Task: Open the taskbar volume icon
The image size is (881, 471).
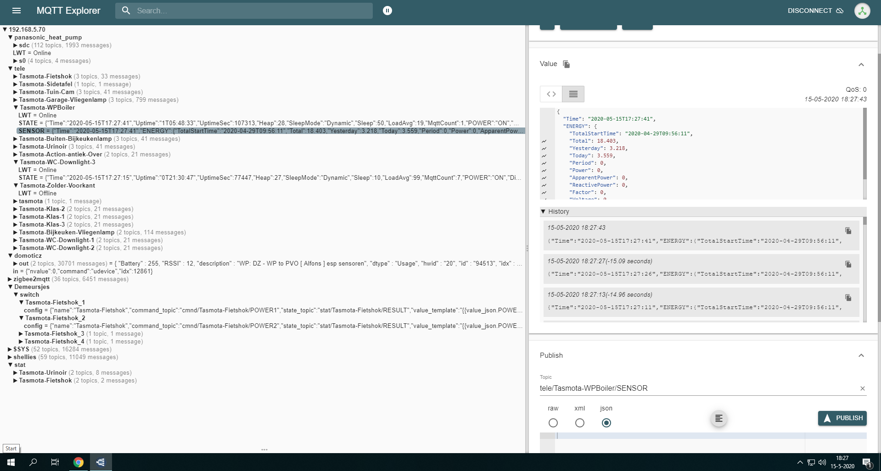Action: point(822,462)
